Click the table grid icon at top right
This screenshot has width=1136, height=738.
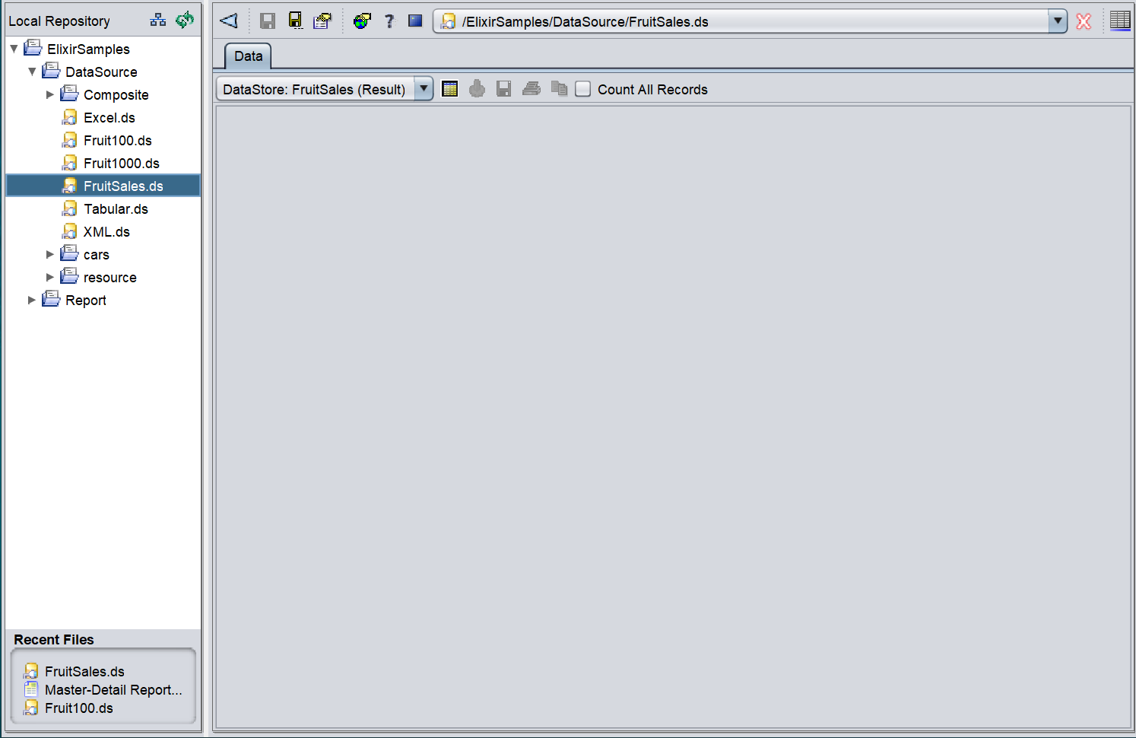coord(1120,21)
